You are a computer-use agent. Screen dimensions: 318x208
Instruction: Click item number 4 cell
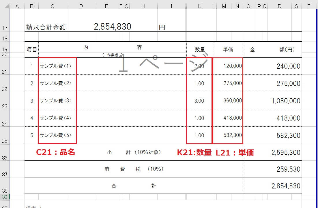click(x=32, y=118)
